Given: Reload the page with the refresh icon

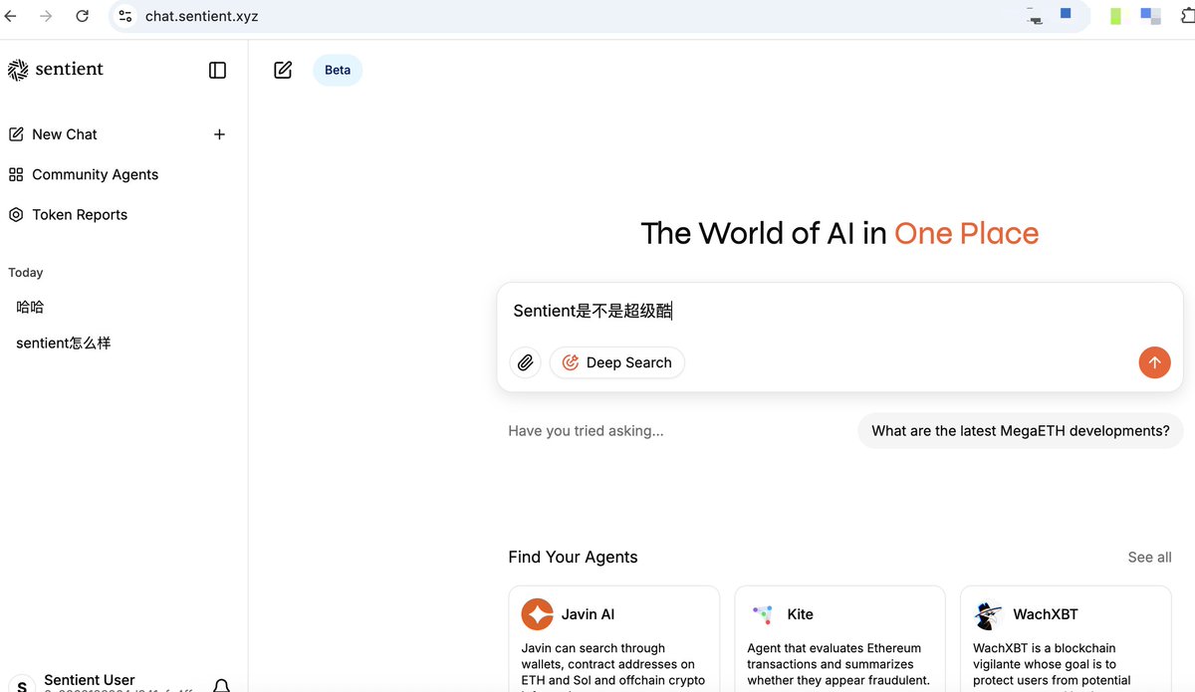Looking at the screenshot, I should (82, 16).
